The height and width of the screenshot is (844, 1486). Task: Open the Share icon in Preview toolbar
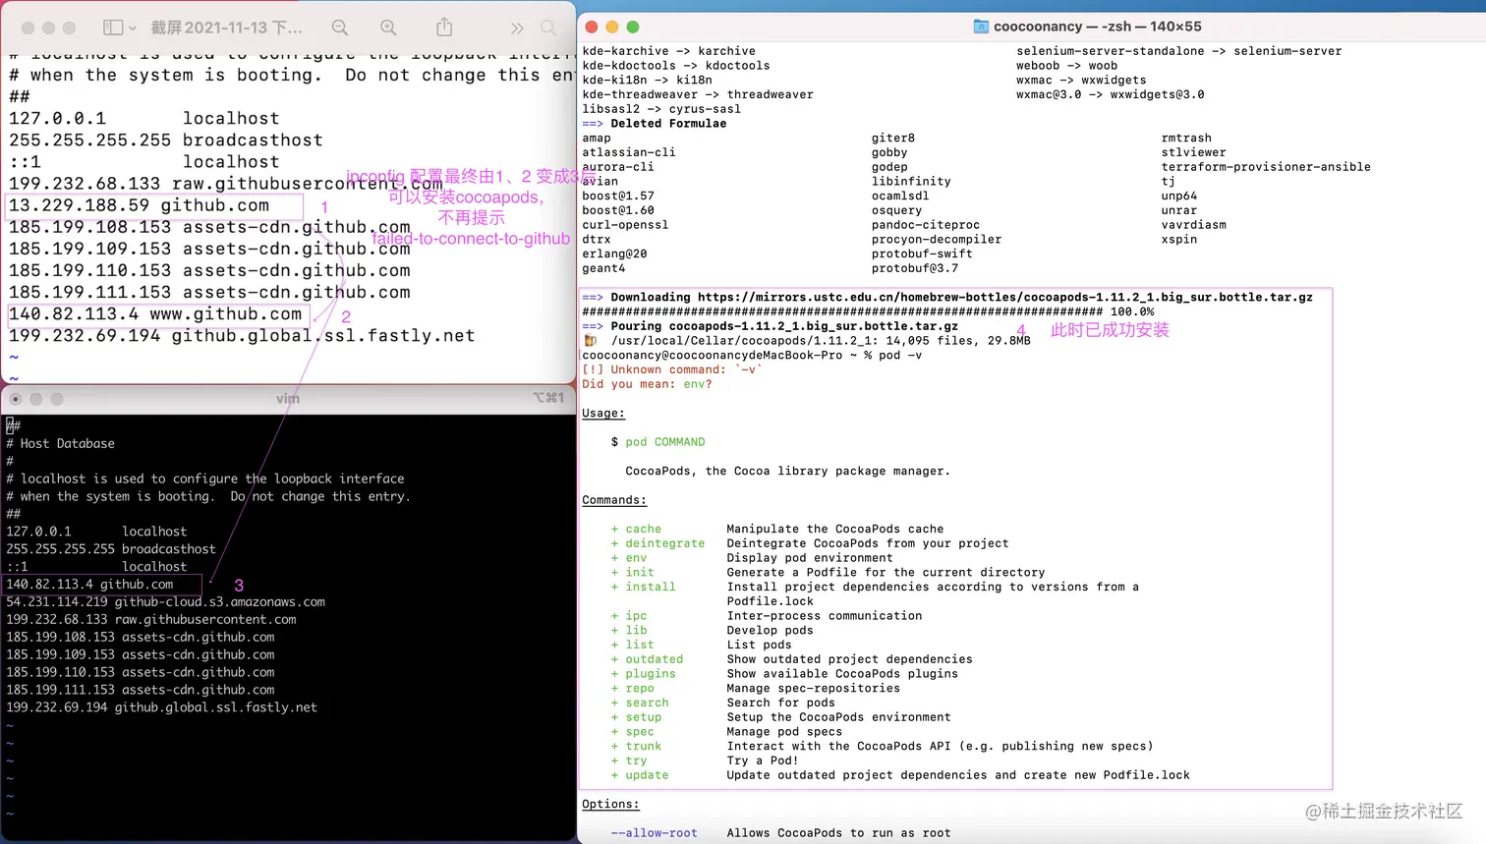click(x=444, y=27)
